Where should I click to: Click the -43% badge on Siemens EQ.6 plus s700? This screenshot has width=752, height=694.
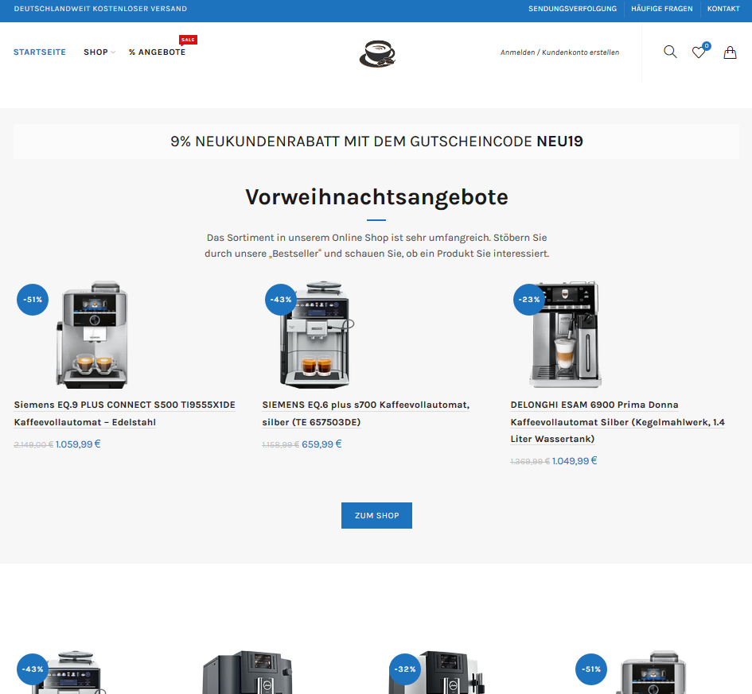coord(281,300)
